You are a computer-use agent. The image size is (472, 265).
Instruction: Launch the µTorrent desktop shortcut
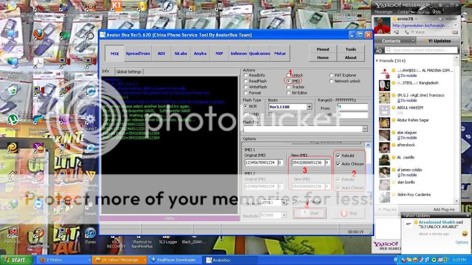12,120
